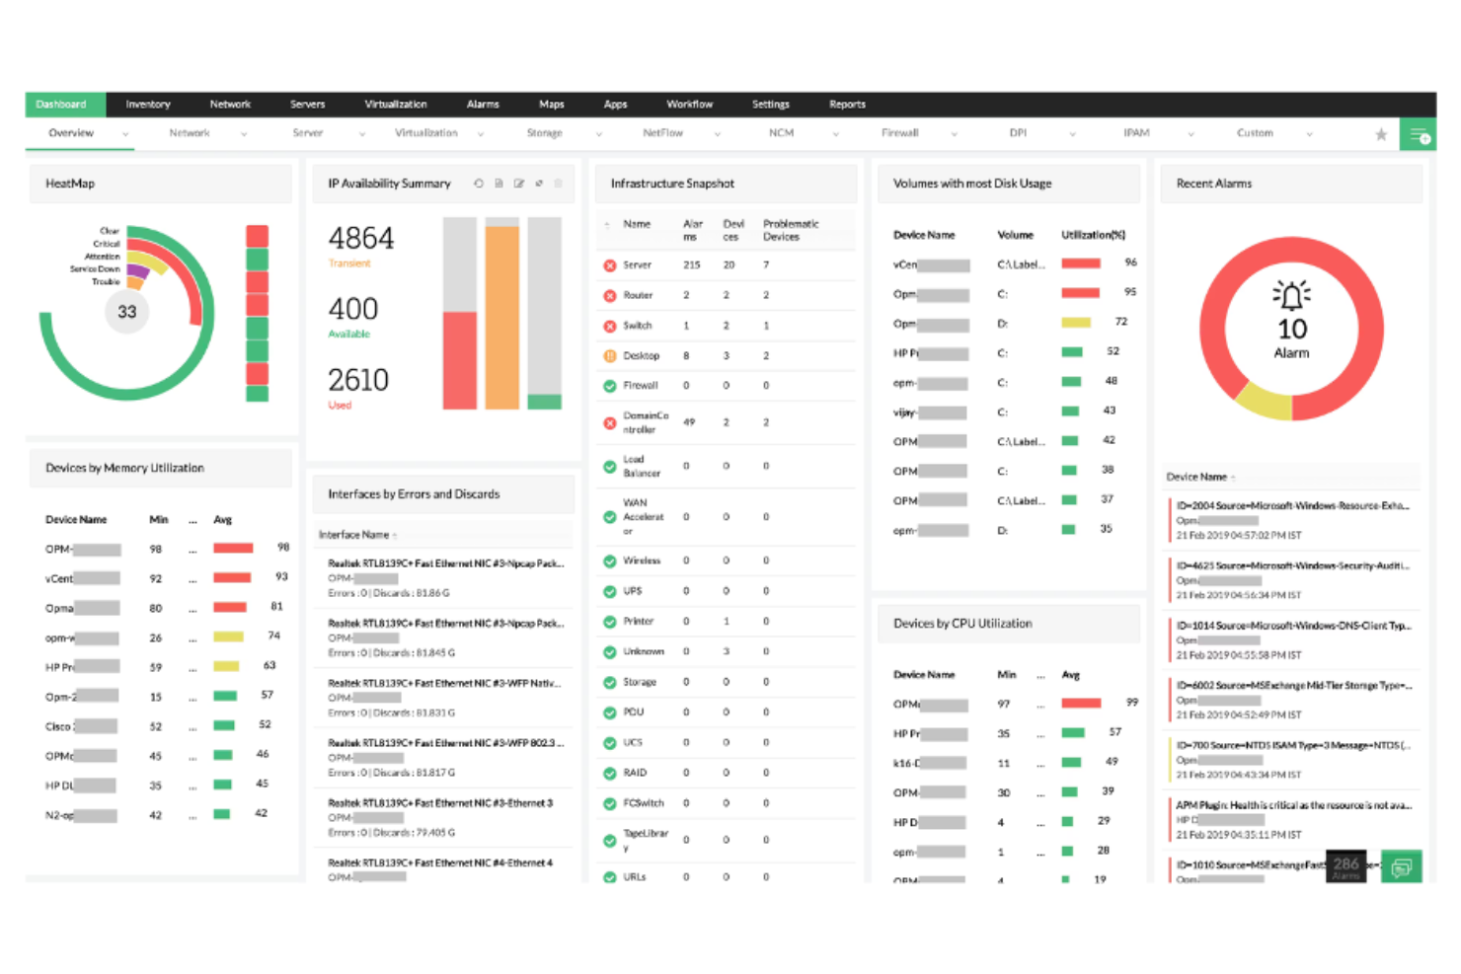Open the 286 Alarms counter
This screenshot has width=1461, height=974.
(1346, 866)
